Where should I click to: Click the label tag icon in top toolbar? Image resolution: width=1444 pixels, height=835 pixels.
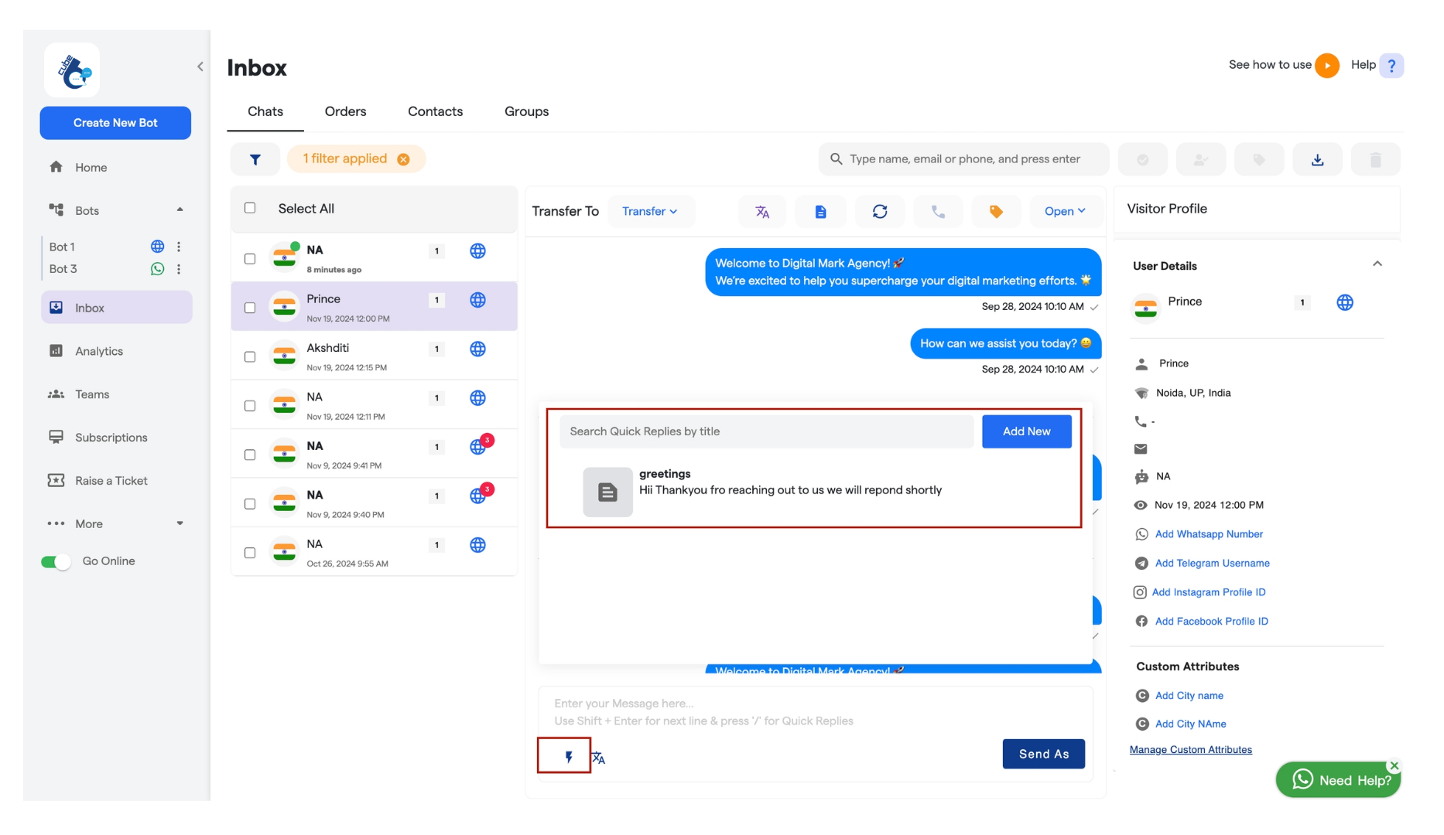coord(1259,159)
